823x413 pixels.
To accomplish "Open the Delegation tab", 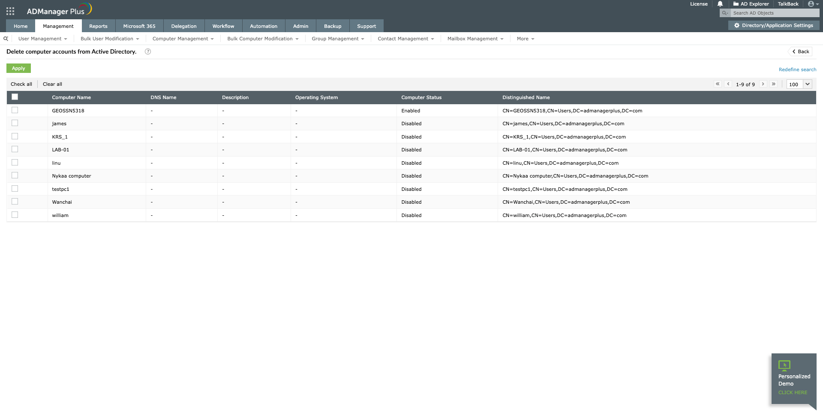I will 184,26.
